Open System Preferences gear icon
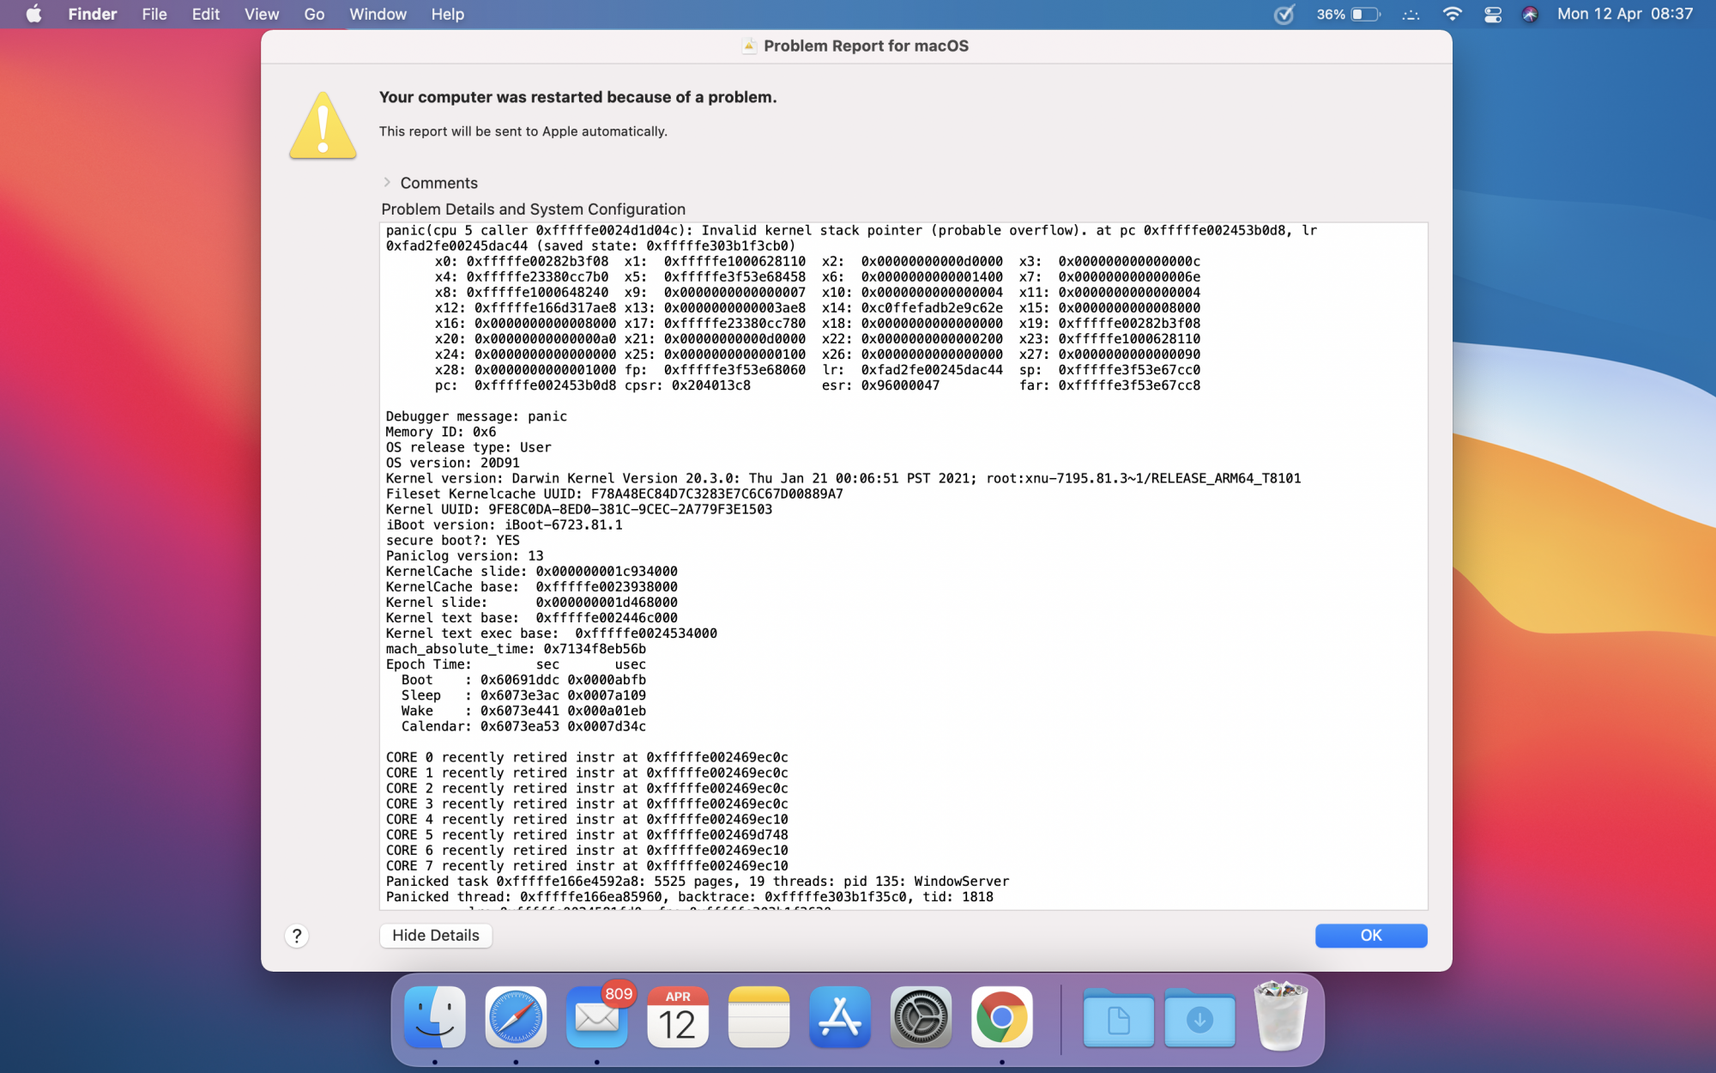1716x1073 pixels. click(921, 1018)
